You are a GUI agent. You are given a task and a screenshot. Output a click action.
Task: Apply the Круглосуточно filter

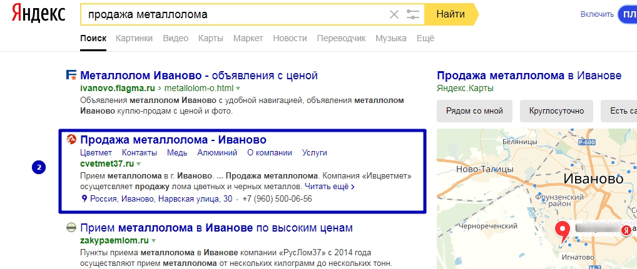[x=556, y=111]
